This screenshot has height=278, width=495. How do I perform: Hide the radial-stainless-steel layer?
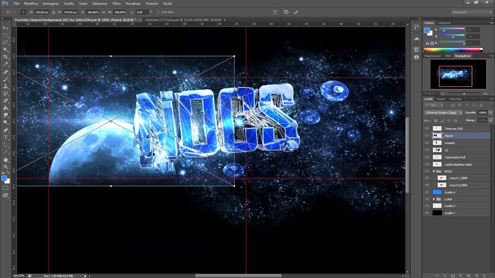(x=427, y=164)
